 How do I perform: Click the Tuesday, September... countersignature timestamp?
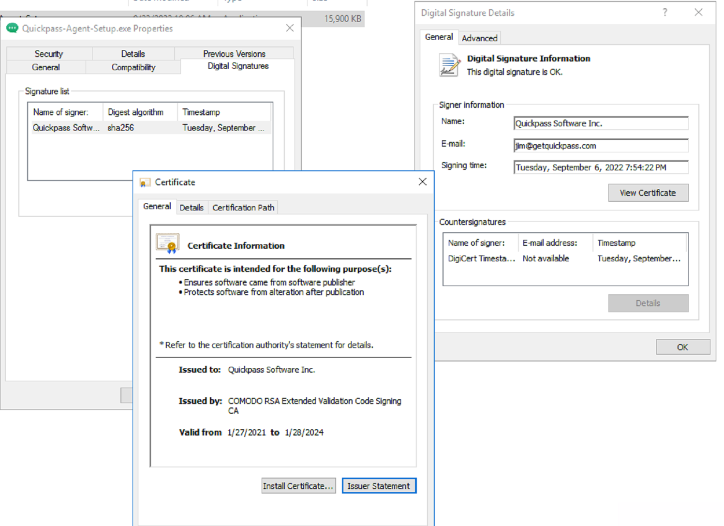[639, 258]
